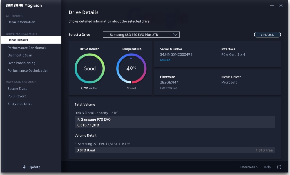Click the refresh icon in bottom bar
This screenshot has height=175, width=290.
(x=279, y=167)
